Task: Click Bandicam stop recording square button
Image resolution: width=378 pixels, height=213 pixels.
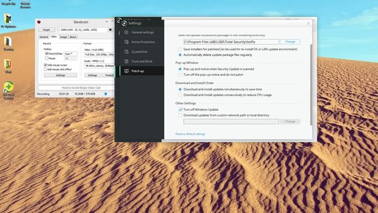Action: pyautogui.click(x=110, y=30)
